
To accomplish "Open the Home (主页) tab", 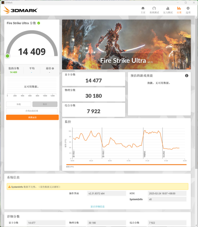I will pos(143,10).
